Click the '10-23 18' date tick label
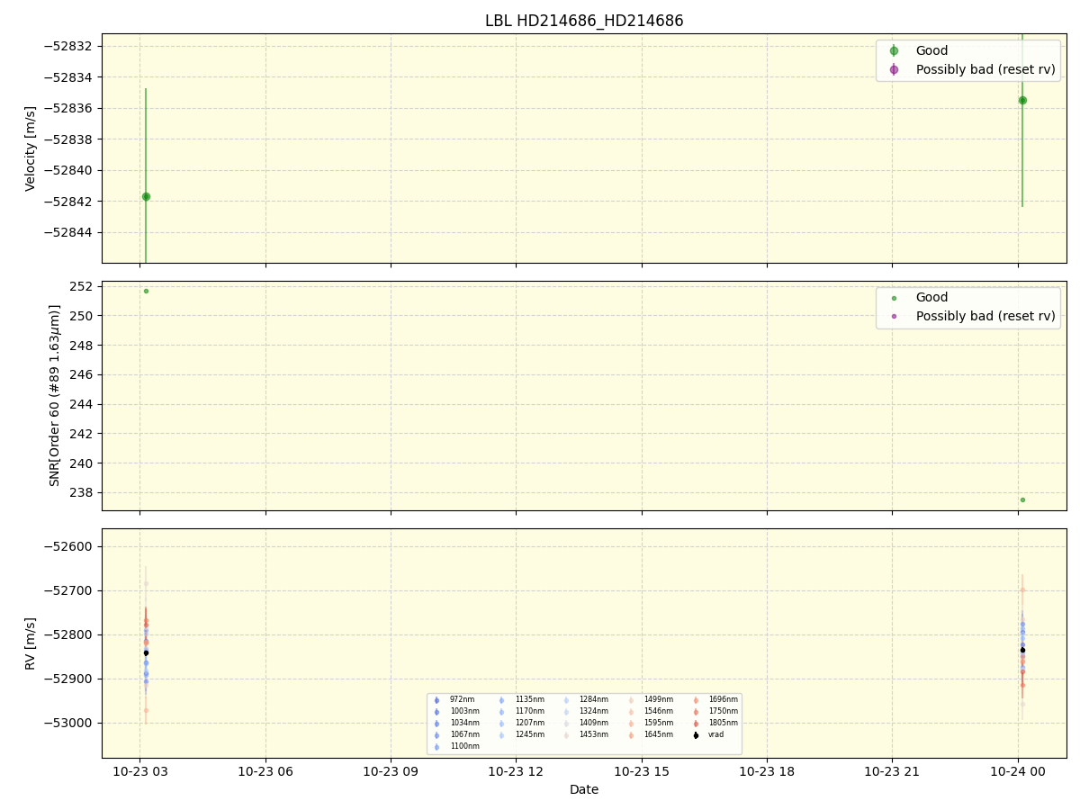The height and width of the screenshot is (810, 1080). (x=767, y=771)
